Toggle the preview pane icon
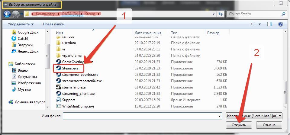The height and width of the screenshot is (135, 290). [270, 24]
